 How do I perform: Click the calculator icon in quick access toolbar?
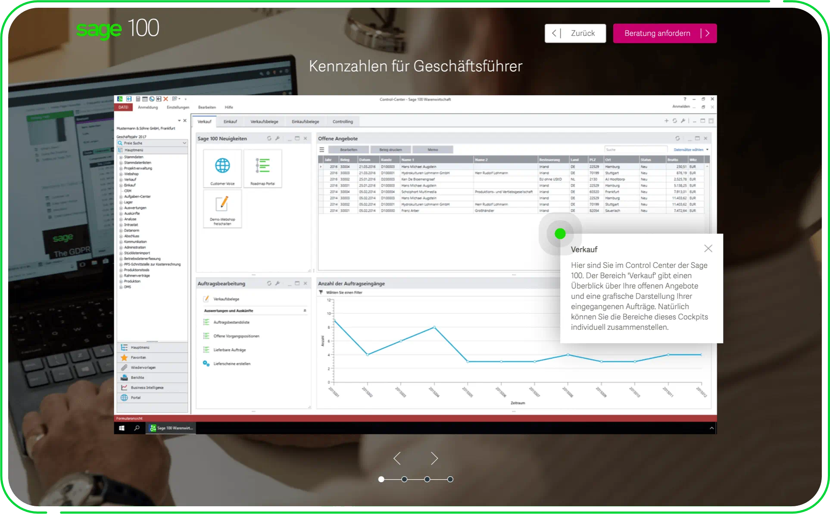[138, 99]
